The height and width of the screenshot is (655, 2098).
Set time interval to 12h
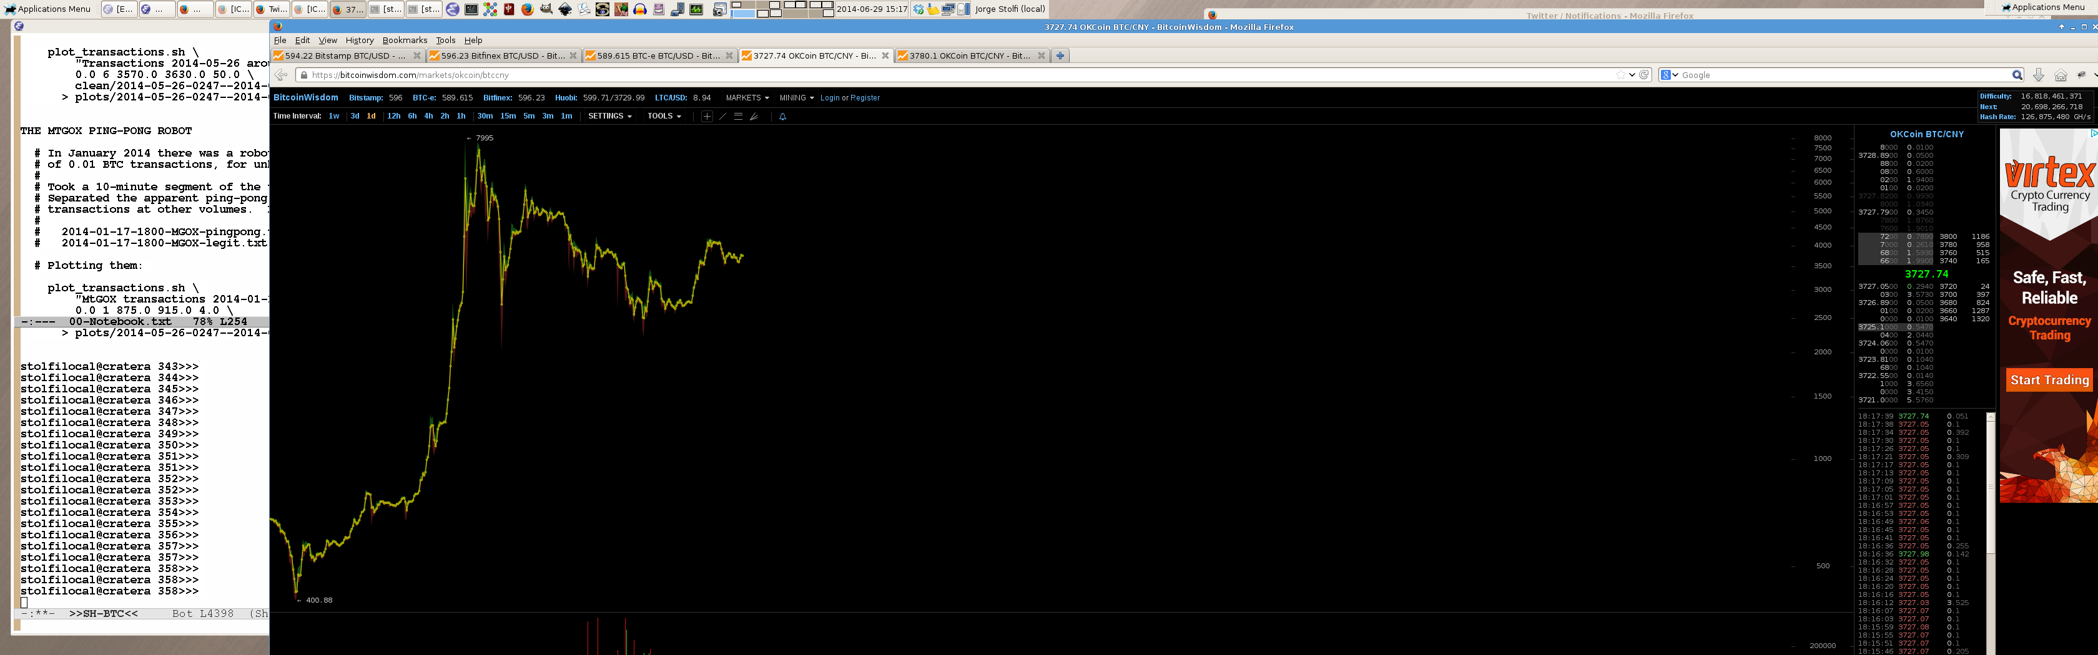click(x=393, y=117)
